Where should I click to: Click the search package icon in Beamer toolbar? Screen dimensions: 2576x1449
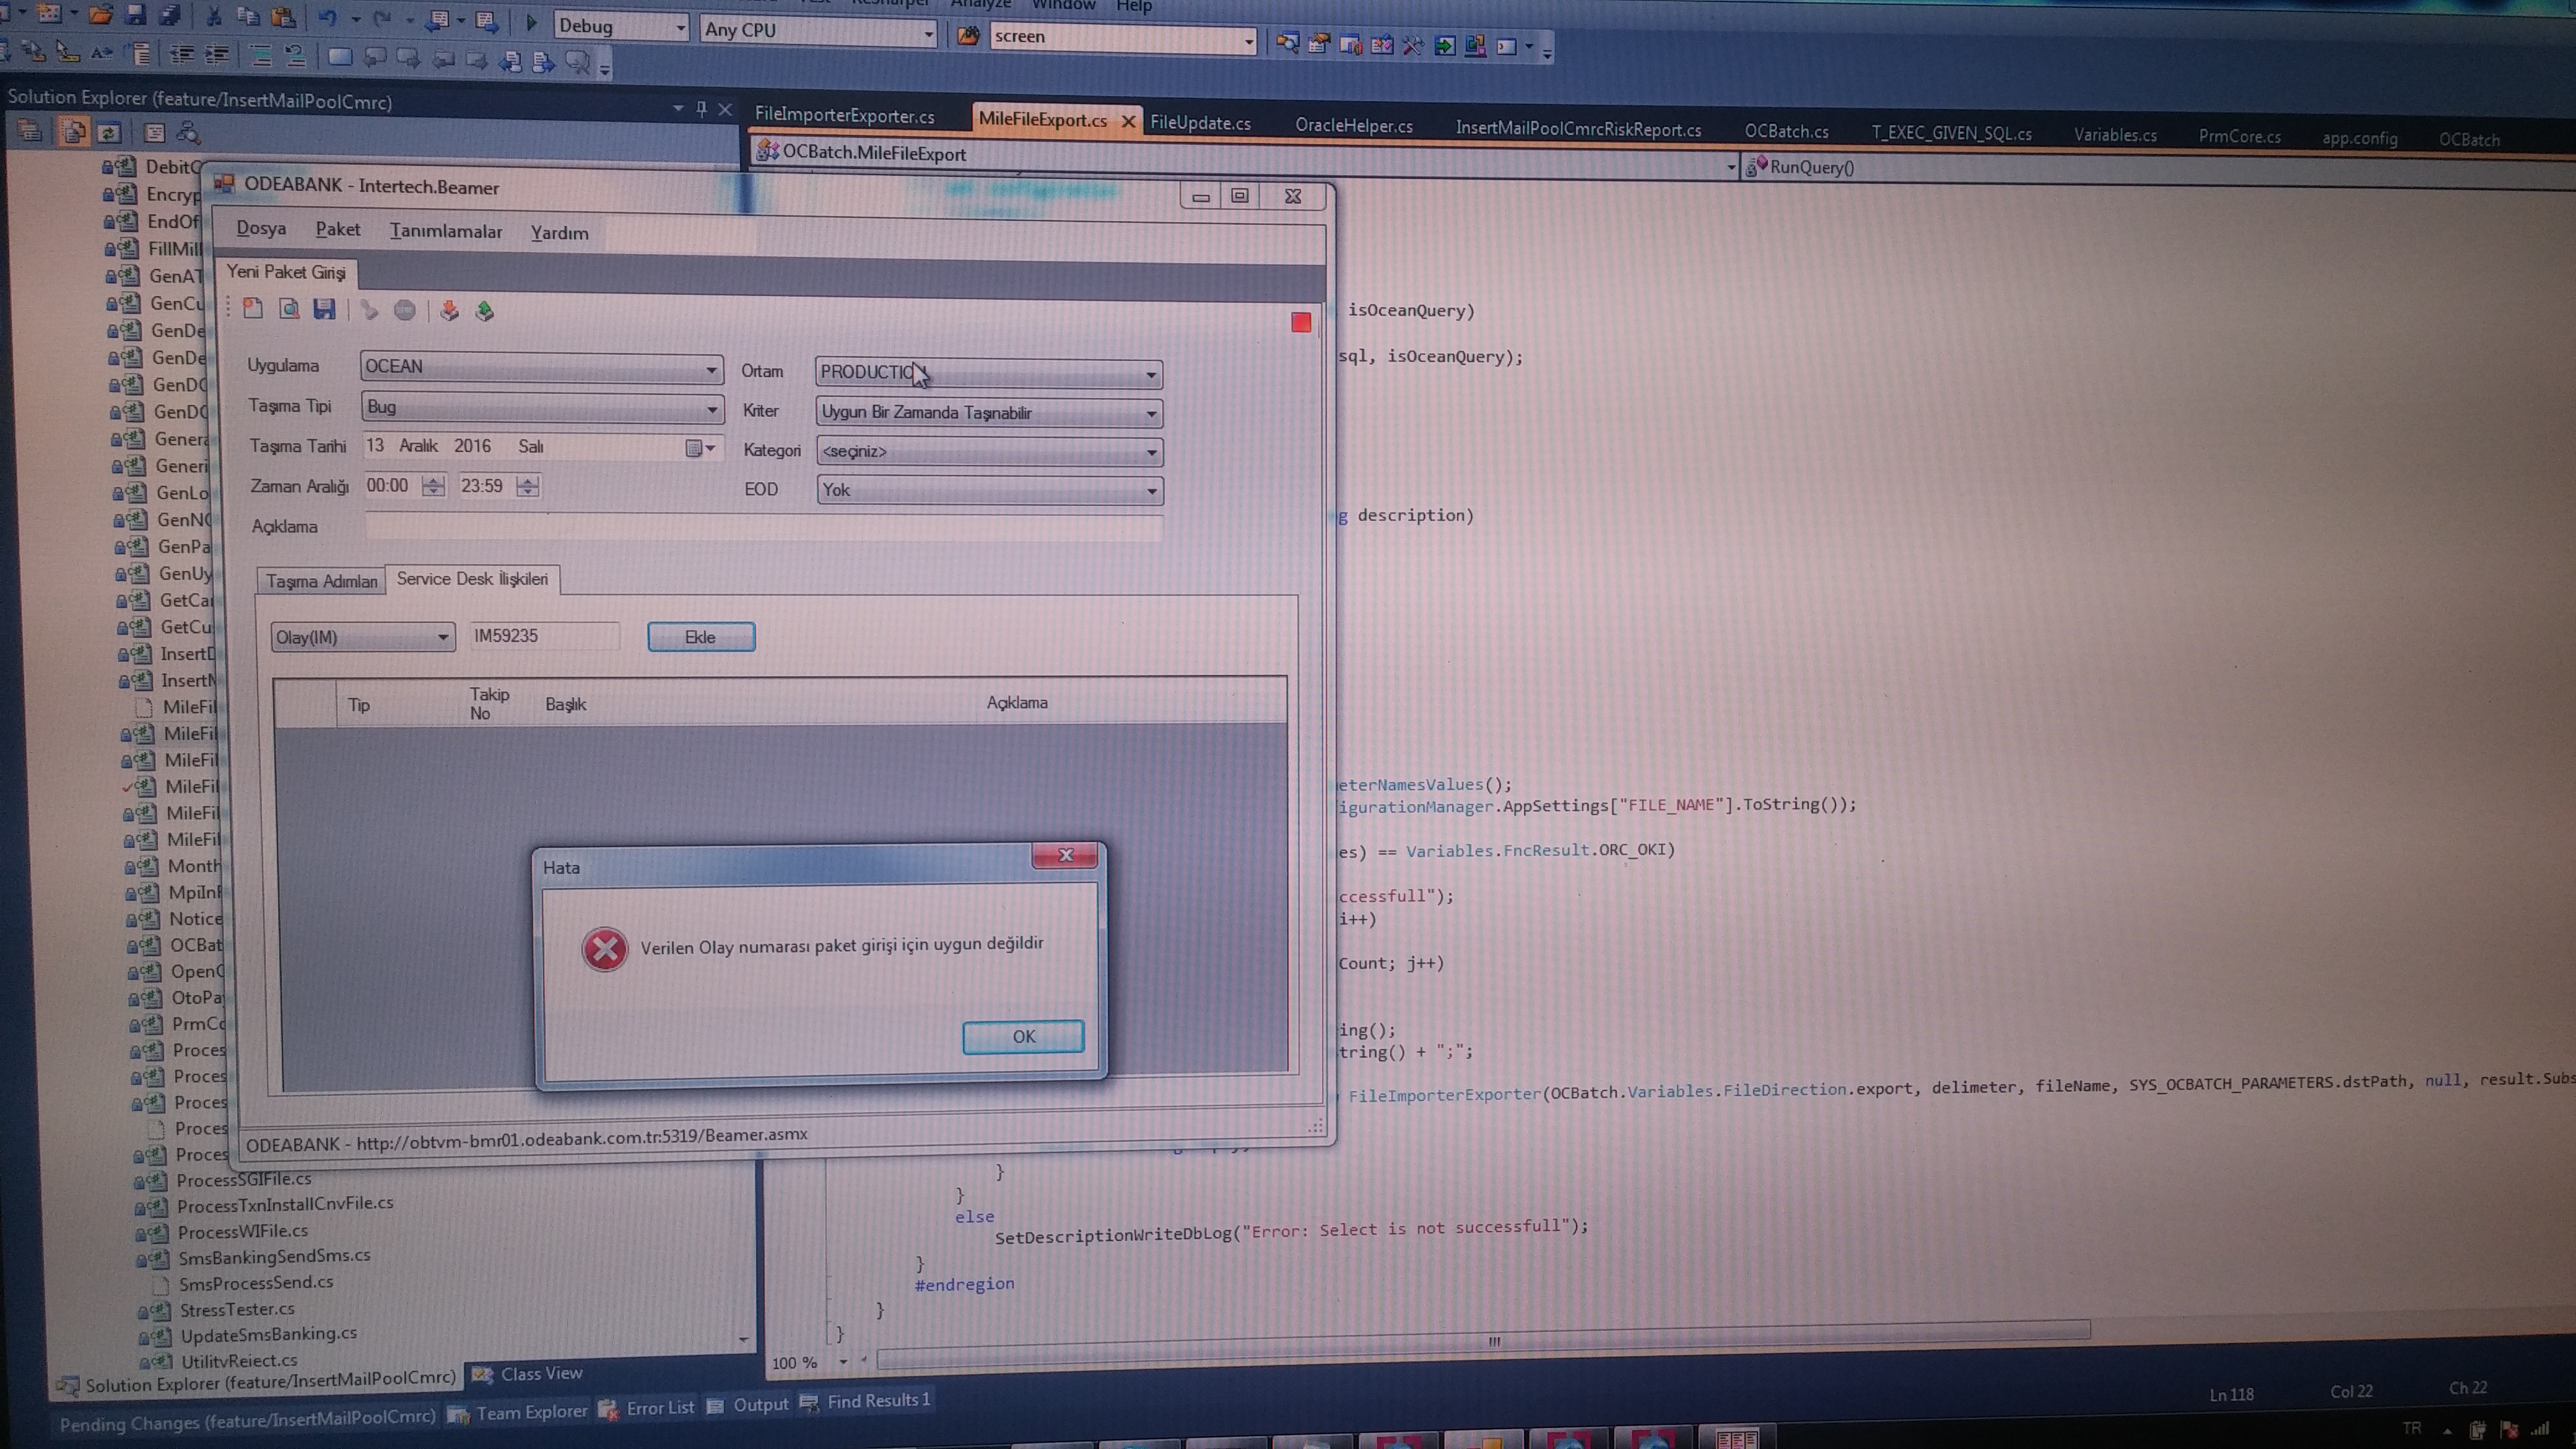click(289, 309)
